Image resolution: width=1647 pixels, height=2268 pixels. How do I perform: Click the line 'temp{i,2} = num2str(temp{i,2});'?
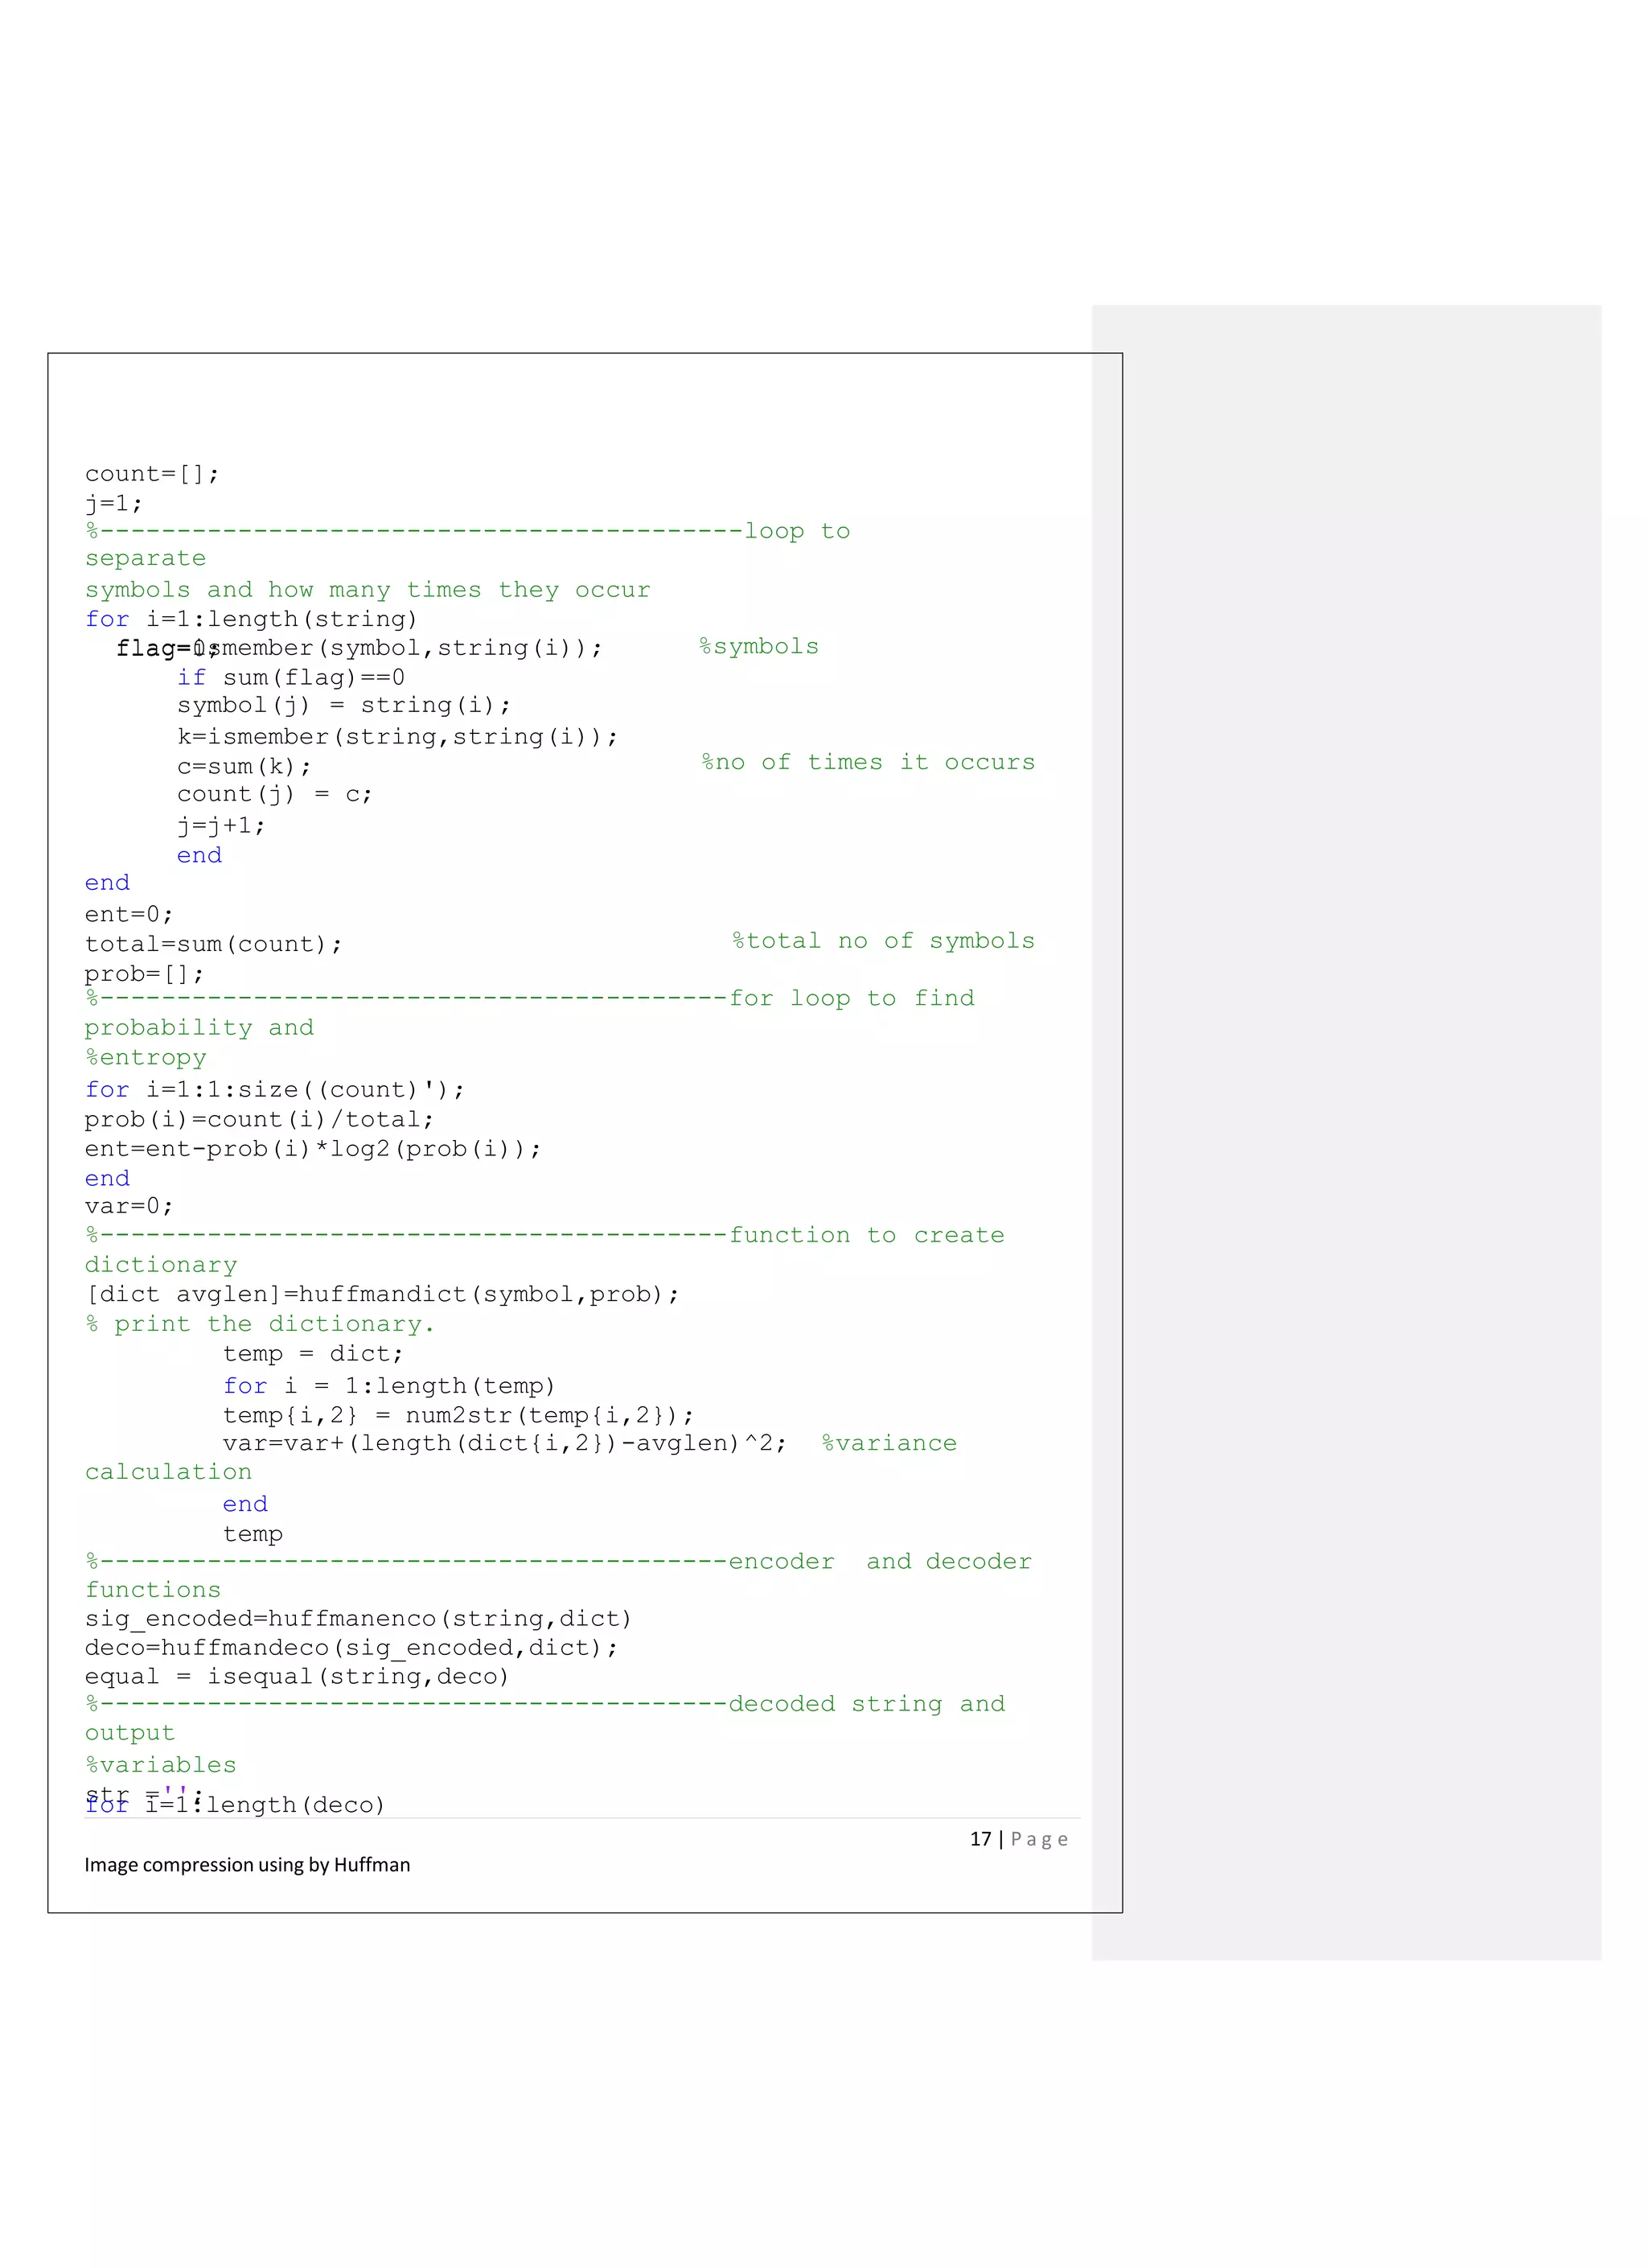pos(458,1415)
